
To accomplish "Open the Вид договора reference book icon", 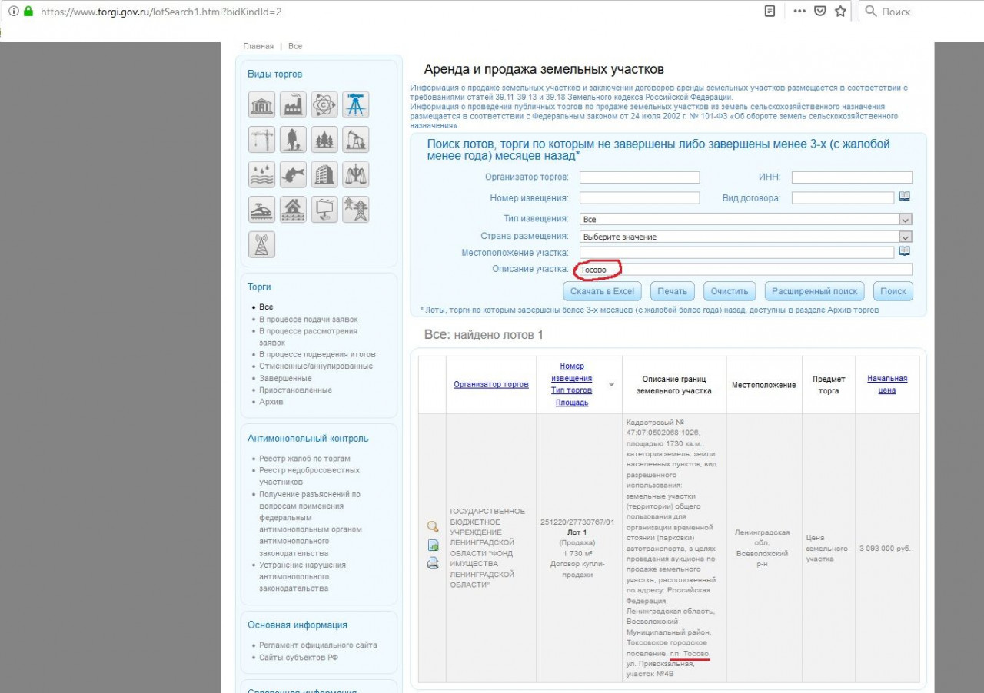I will 905,197.
